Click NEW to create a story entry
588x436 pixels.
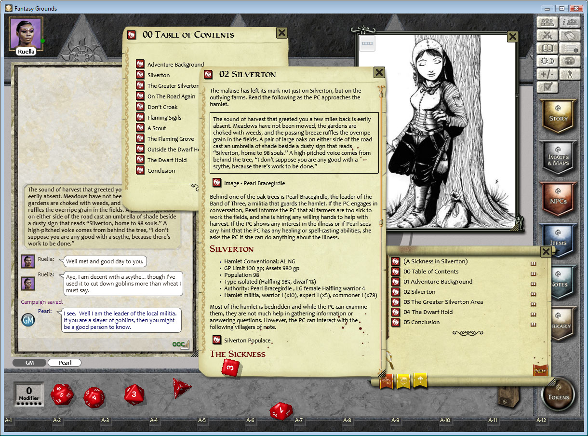coord(540,371)
